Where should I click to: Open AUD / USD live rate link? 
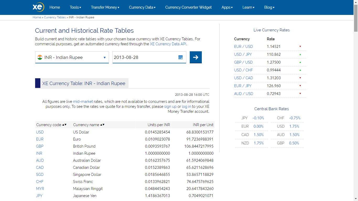pyautogui.click(x=244, y=94)
